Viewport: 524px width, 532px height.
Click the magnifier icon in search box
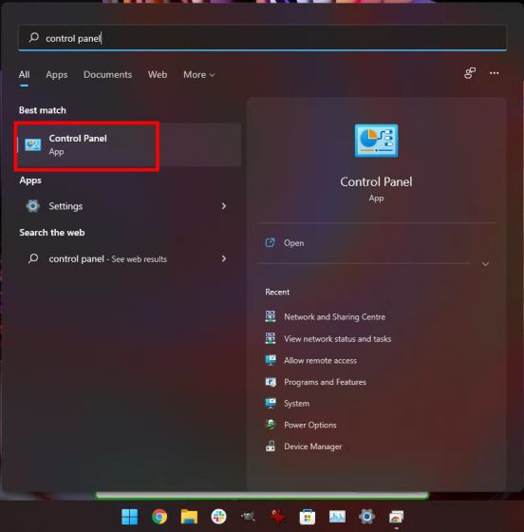pos(33,38)
